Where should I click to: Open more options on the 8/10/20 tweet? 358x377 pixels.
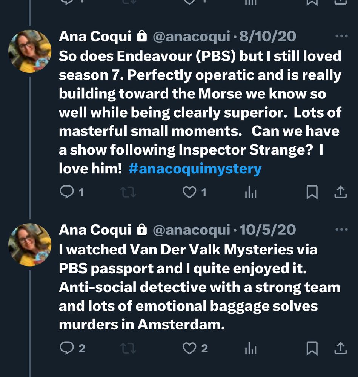341,37
